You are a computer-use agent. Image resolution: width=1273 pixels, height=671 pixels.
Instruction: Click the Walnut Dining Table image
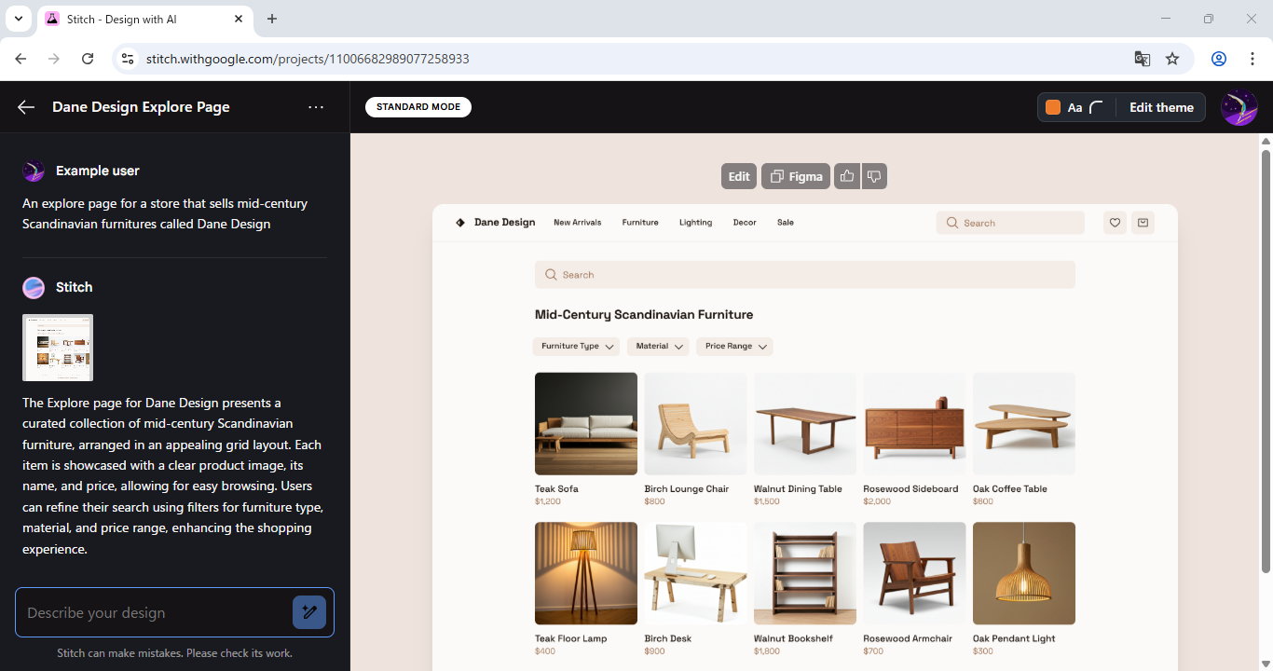(x=805, y=424)
